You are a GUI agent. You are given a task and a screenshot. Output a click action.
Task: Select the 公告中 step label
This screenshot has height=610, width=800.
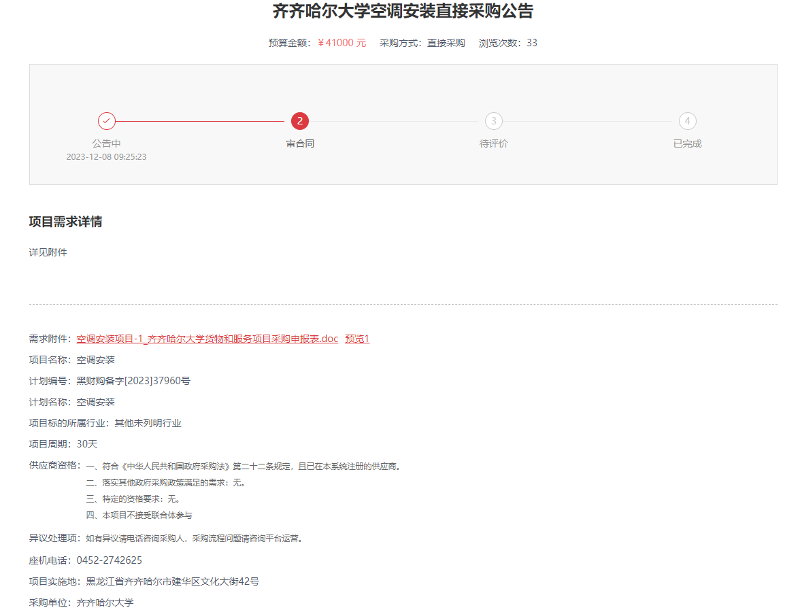click(x=106, y=143)
